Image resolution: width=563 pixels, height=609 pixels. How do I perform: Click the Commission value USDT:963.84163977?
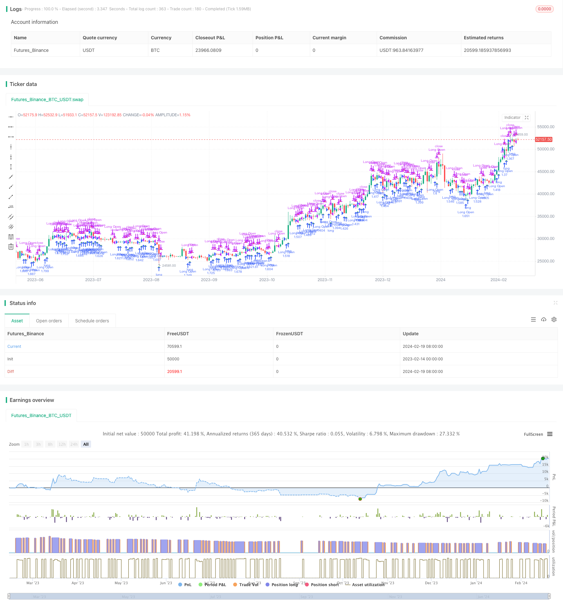tap(401, 50)
